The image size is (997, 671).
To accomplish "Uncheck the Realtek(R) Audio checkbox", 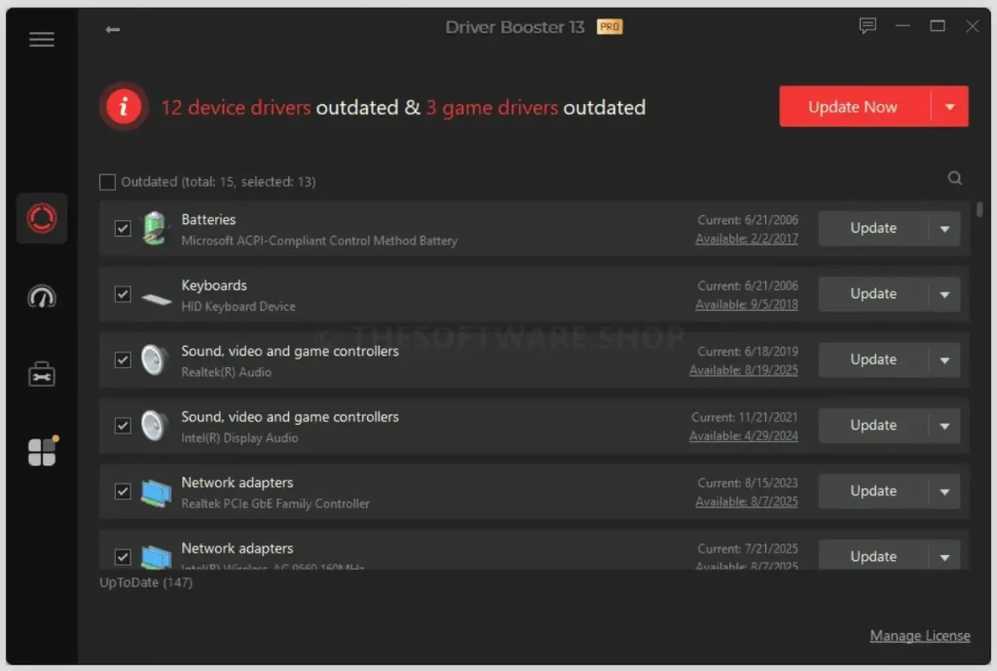I will click(x=123, y=360).
